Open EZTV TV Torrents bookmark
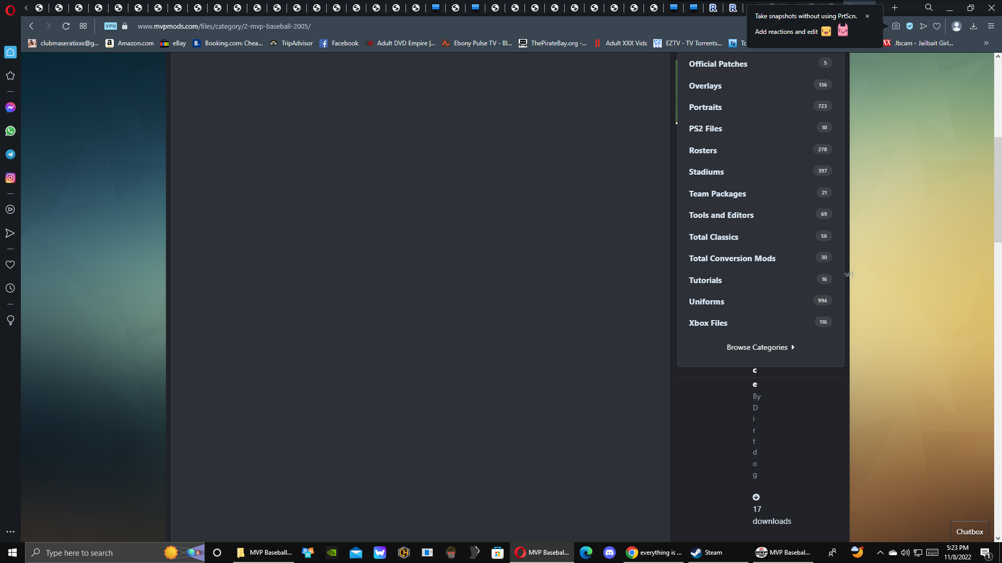 (x=688, y=43)
